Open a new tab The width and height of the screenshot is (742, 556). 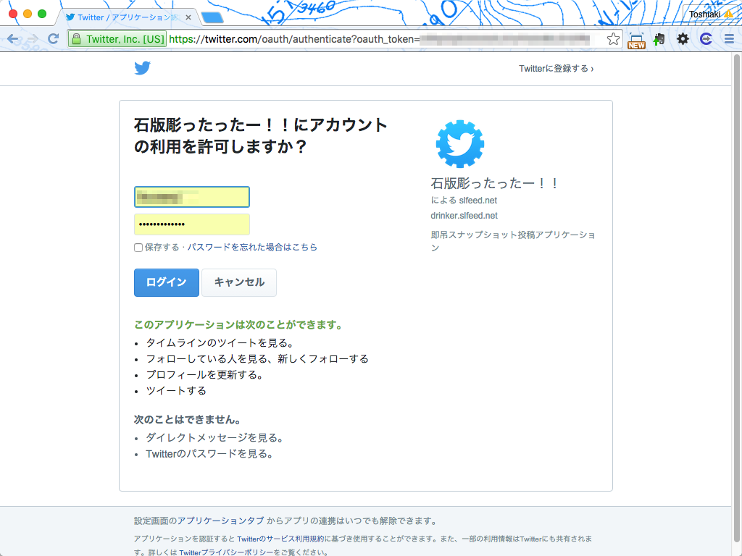212,18
